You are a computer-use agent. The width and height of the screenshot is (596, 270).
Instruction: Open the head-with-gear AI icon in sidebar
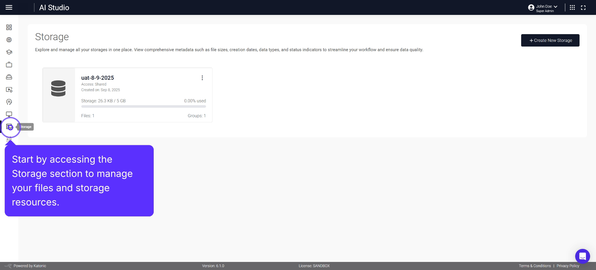[x=9, y=102]
